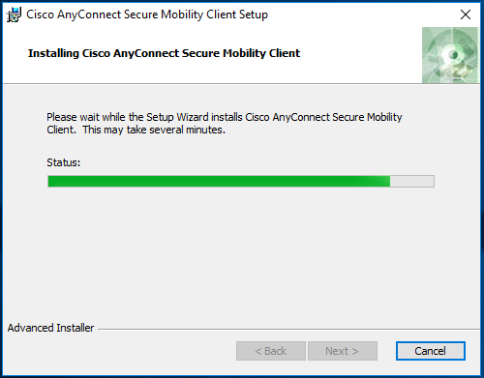Click empty title bar space left of close button
This screenshot has height=378, width=484.
pos(361,15)
